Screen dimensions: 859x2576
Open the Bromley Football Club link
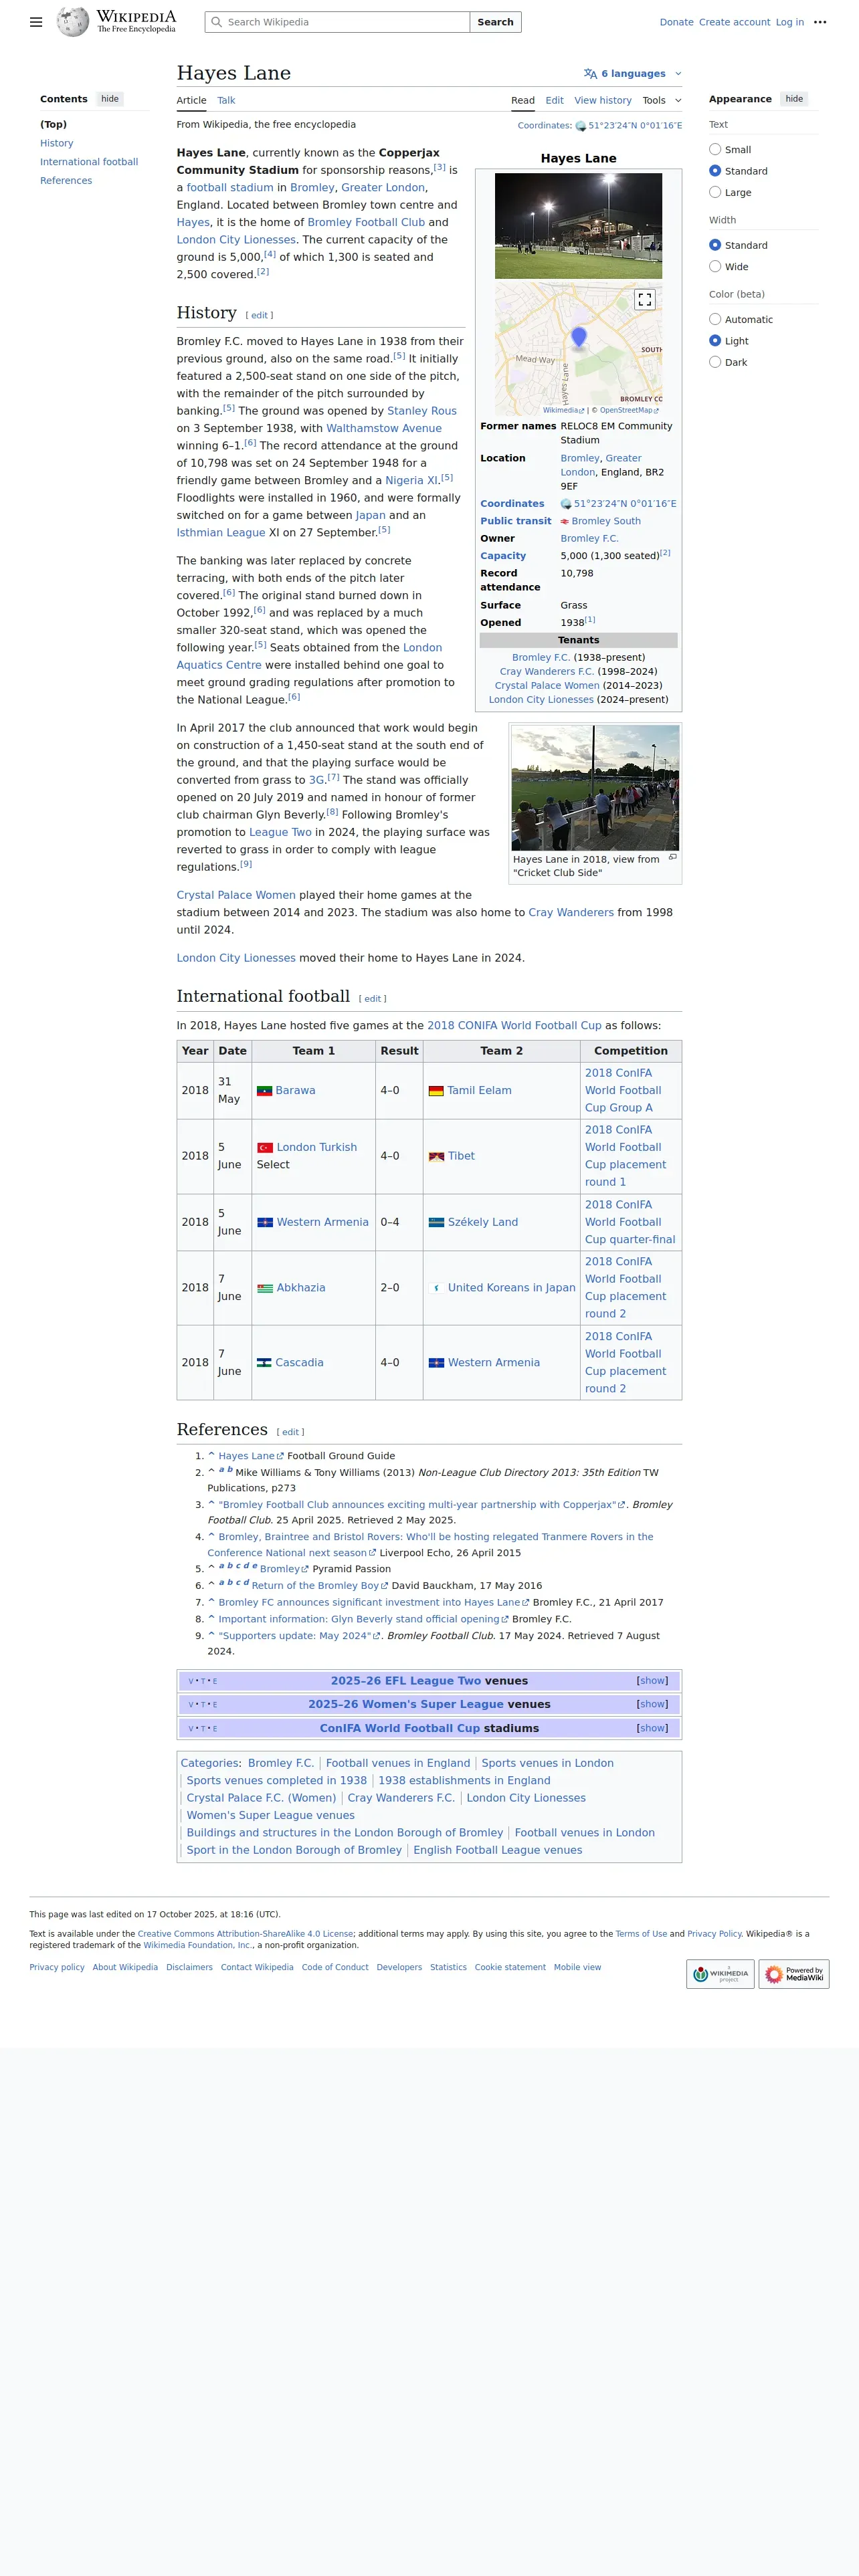pyautogui.click(x=366, y=223)
